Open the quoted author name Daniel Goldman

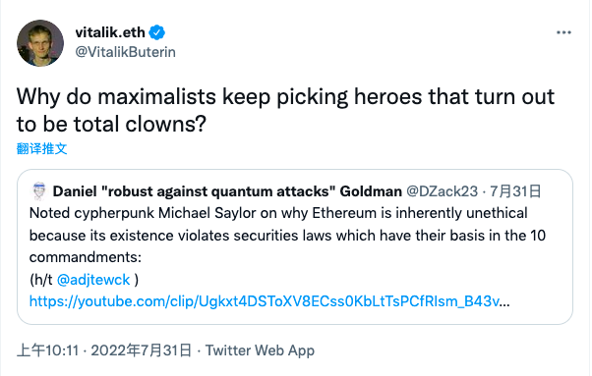227,191
